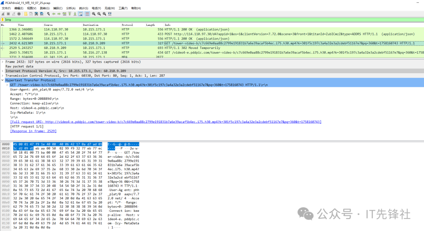Click the restart capture icon

(x=13, y=14)
